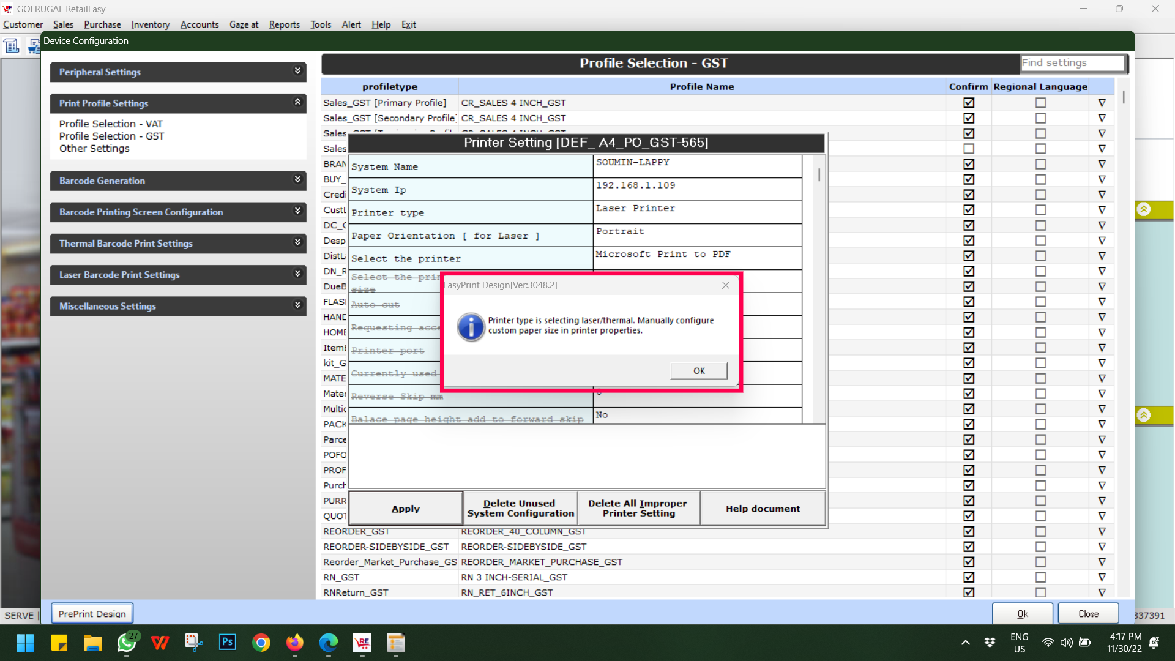Open Microsoft Edge from the taskbar
Screen dimensions: 1175x661
(329, 642)
